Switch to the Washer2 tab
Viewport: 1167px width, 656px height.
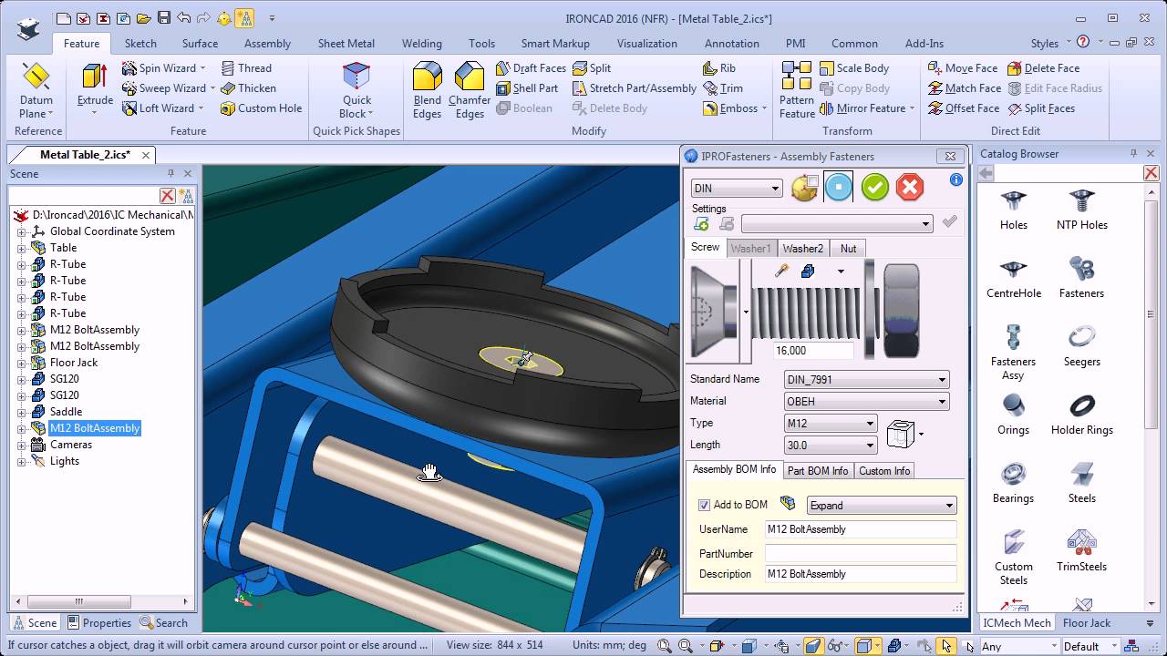pos(802,249)
